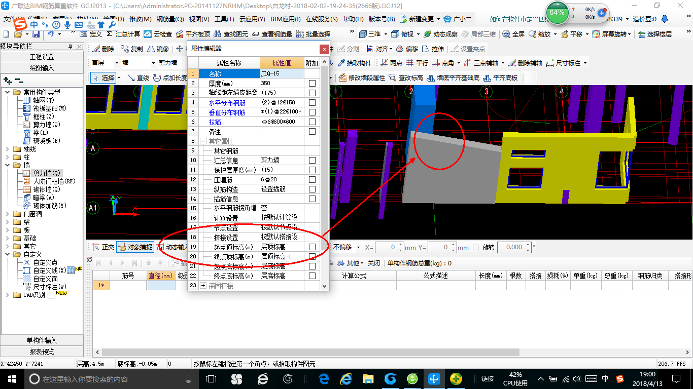Expand the CAD识别 tree node
Screen dimensions: 693x389
tap(8, 295)
